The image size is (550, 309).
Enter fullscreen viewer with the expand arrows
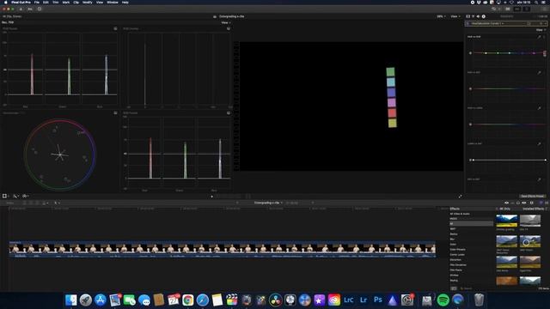click(x=461, y=197)
